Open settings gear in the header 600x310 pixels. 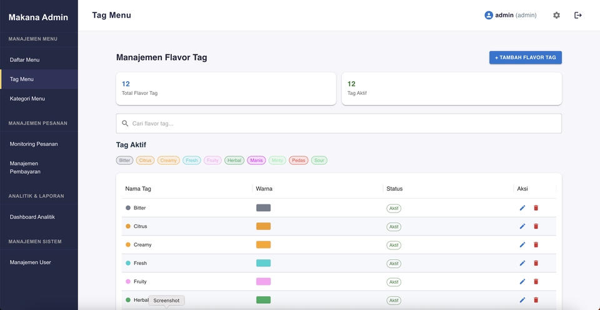[x=556, y=15]
